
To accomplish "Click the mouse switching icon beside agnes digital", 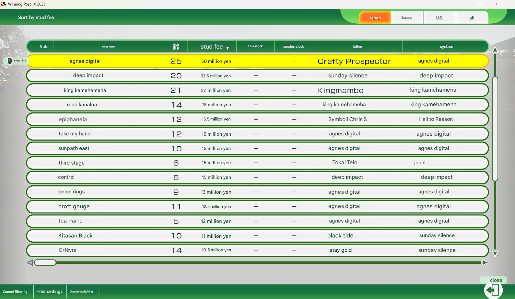I will (x=10, y=61).
